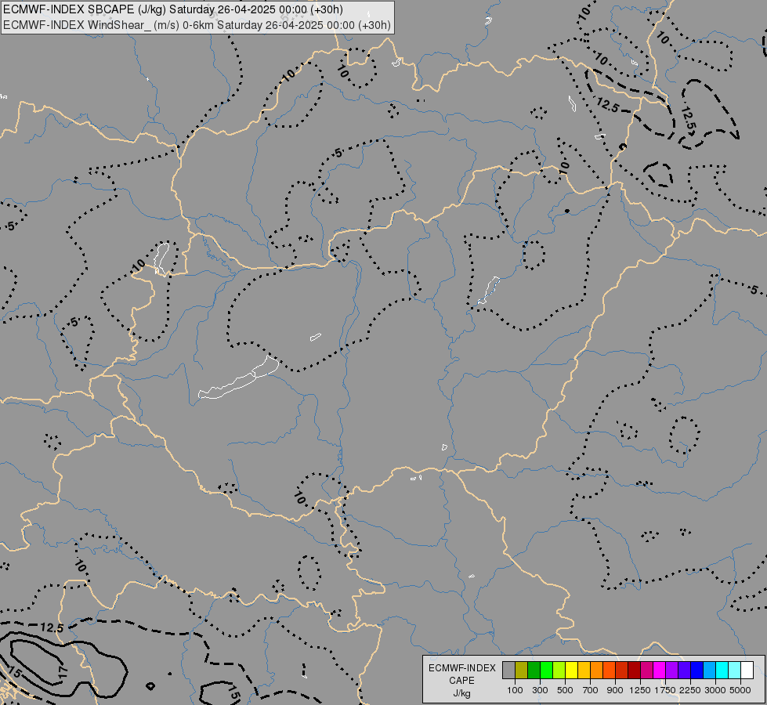This screenshot has height=705, width=767.
Task: Click the J/kg unit in the legend box
Action: pyautogui.click(x=461, y=694)
